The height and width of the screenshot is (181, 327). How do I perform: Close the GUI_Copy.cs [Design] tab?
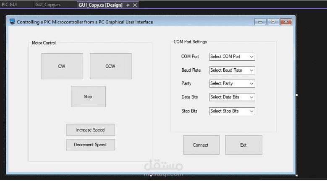(135, 5)
